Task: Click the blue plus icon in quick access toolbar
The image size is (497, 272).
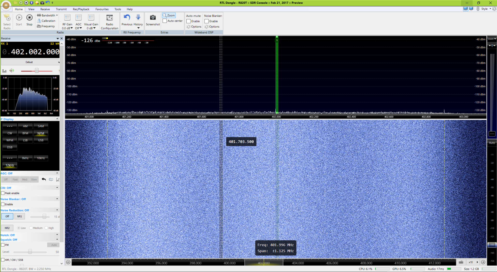Action: (32, 3)
